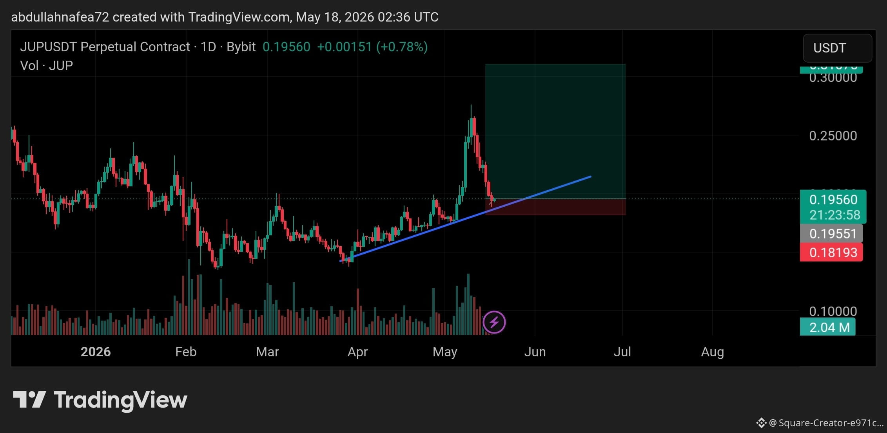Click the JUPUSDT Perpetual Contract symbol title
887x433 pixels.
(105, 47)
